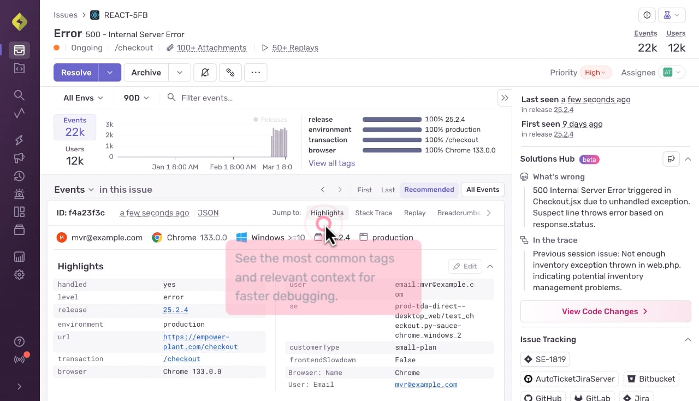Select the Events 22k chart toggle
The image size is (699, 401).
click(x=75, y=127)
